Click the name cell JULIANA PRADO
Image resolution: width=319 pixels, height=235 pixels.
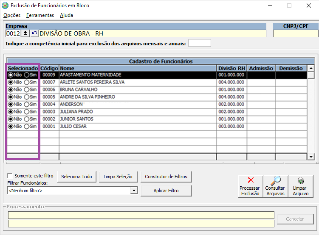(138, 111)
